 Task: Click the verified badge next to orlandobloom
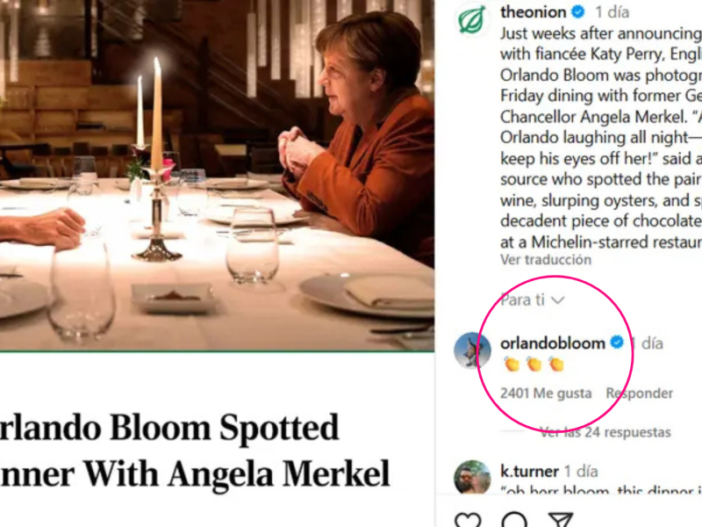(x=617, y=343)
